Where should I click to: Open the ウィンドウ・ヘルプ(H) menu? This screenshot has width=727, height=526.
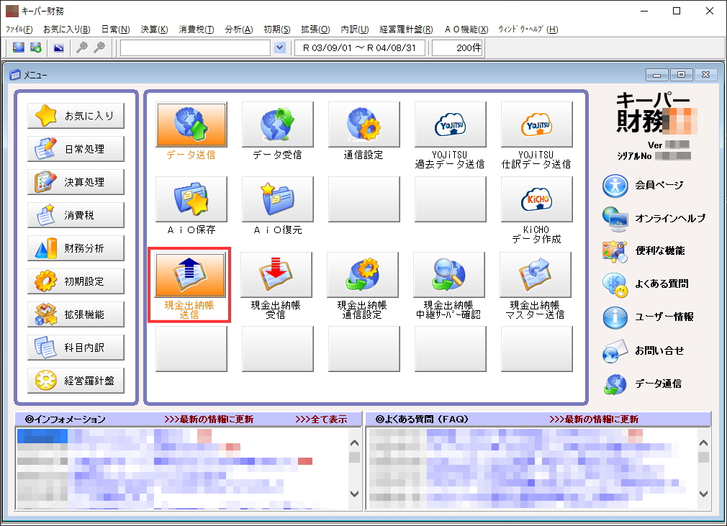click(528, 30)
